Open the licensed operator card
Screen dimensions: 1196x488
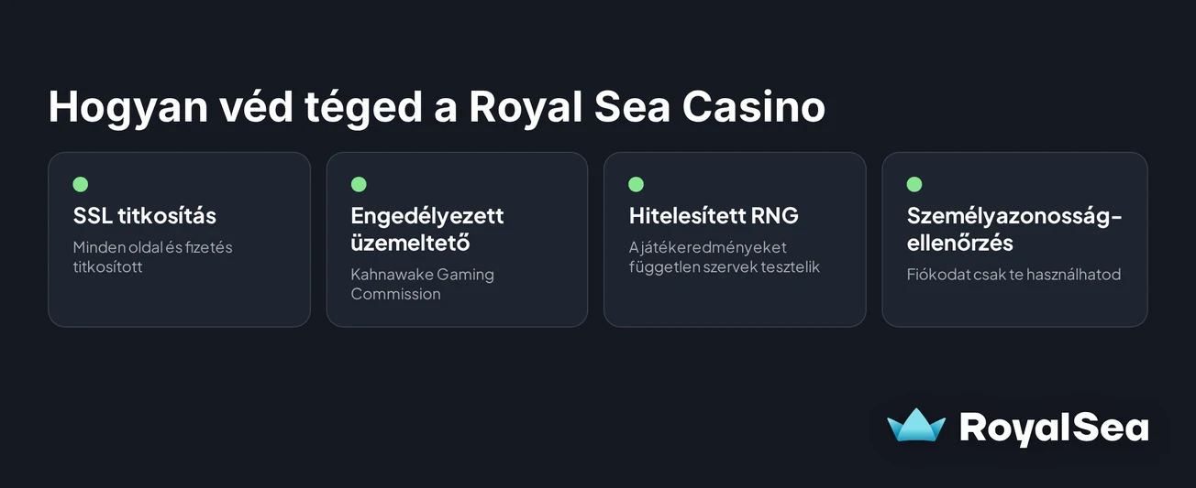coord(457,240)
